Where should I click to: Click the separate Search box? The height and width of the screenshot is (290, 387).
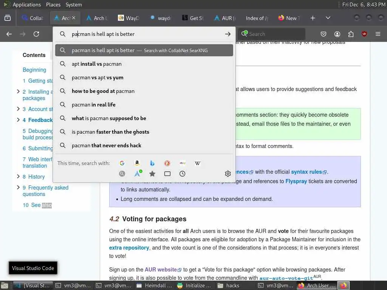click(x=271, y=34)
